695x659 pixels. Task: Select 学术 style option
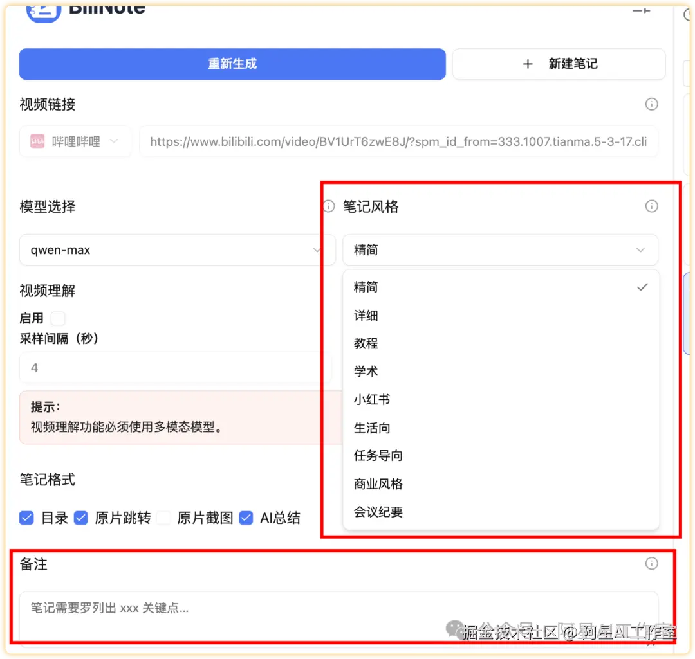click(500, 371)
